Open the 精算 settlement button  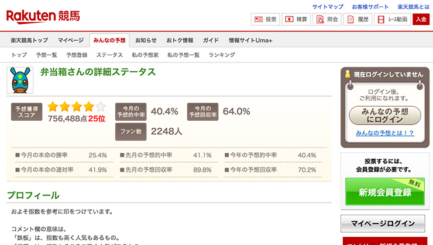point(296,19)
